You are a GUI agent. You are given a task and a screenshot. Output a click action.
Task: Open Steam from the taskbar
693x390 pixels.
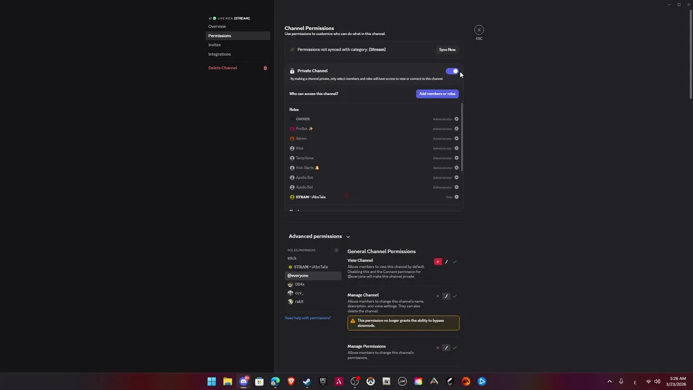[x=307, y=381]
